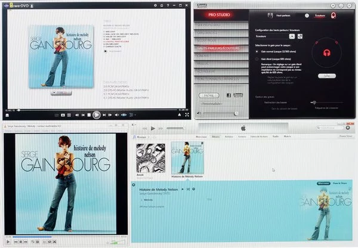Skip to previous chapter in PowerDVD

[x=83, y=115]
